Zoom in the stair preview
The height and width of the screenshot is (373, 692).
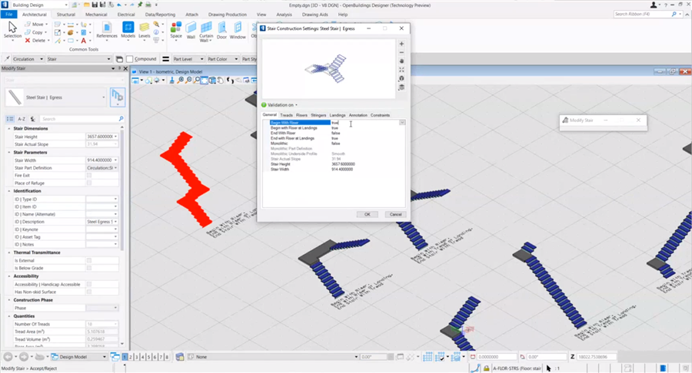tap(401, 44)
